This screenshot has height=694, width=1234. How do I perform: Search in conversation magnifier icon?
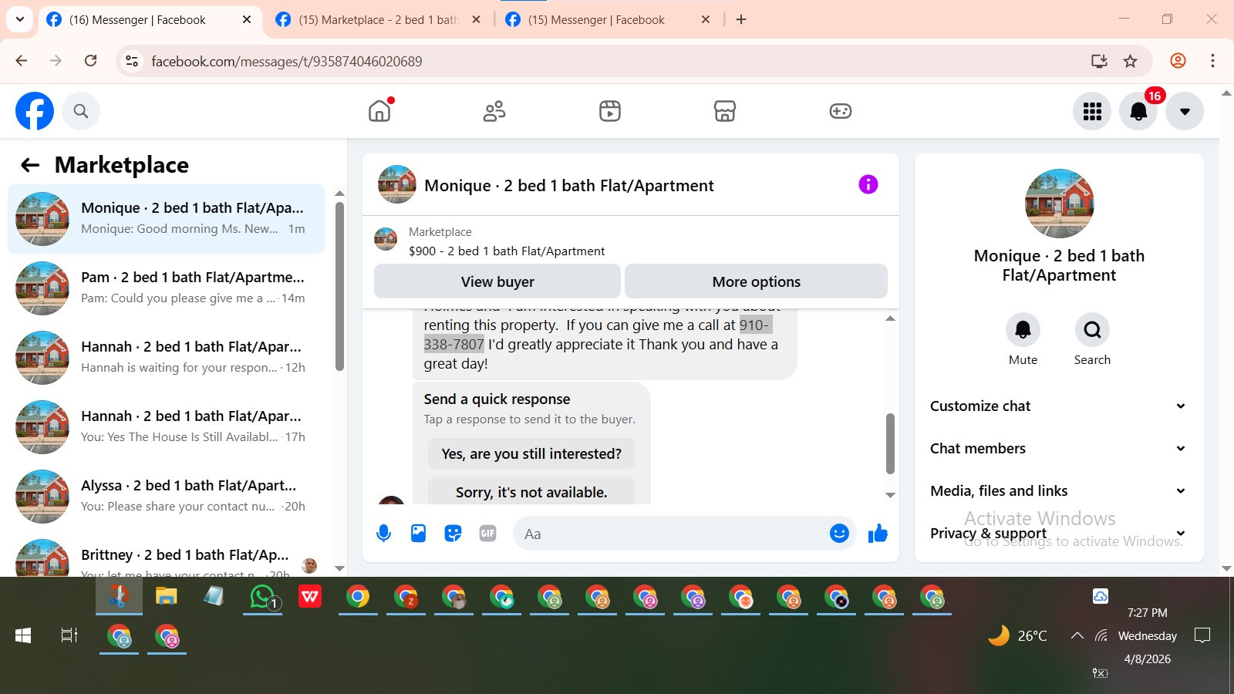pyautogui.click(x=1092, y=330)
